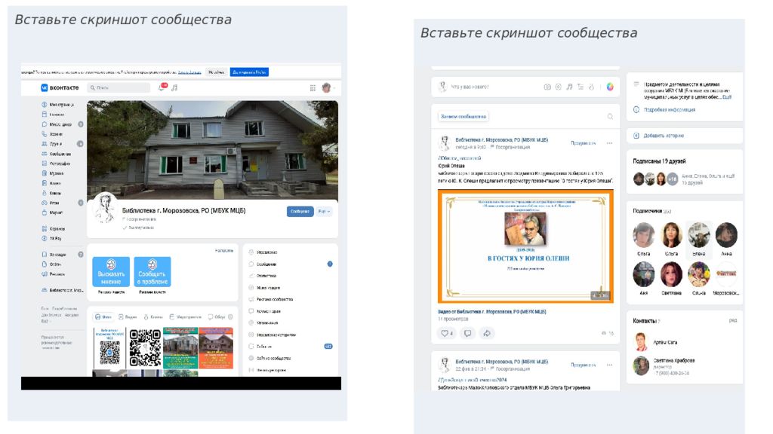Select the Мероприятия tab
The width and height of the screenshot is (773, 434).
185,317
